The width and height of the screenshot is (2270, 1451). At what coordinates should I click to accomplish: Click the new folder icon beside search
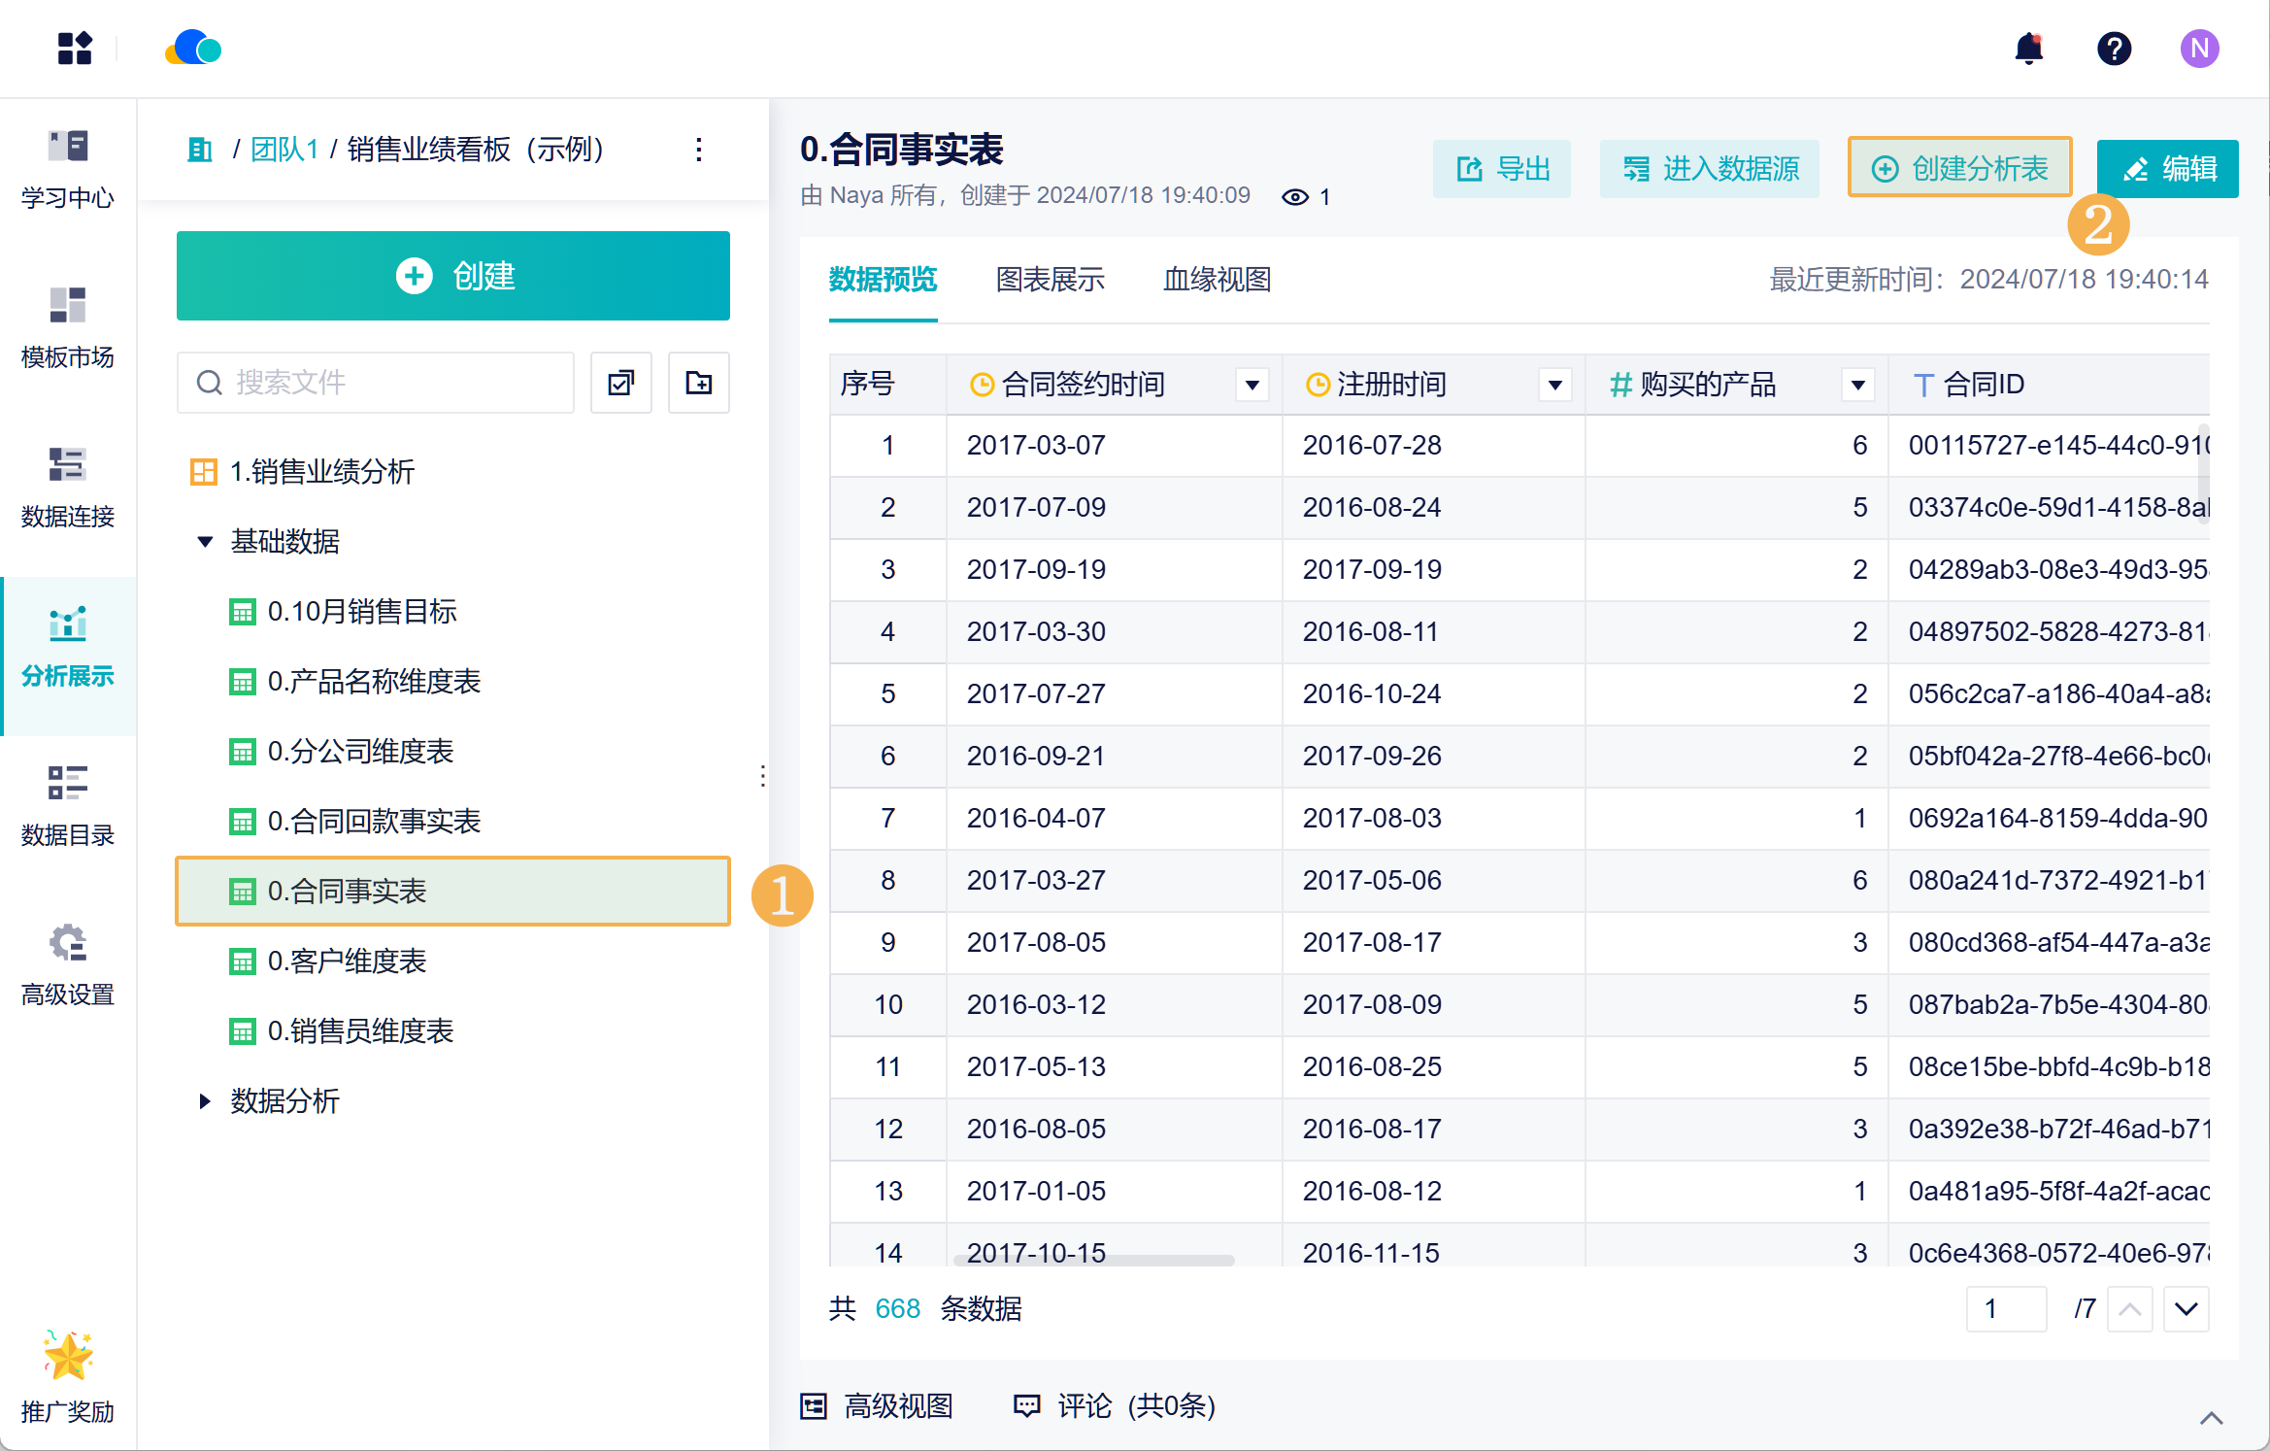pos(698,383)
